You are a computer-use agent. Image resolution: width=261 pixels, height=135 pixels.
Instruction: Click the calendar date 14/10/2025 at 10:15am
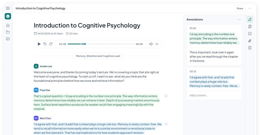pyautogui.click(x=49, y=34)
